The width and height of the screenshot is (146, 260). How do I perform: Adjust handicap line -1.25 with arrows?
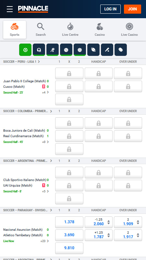pyautogui.click(x=109, y=222)
